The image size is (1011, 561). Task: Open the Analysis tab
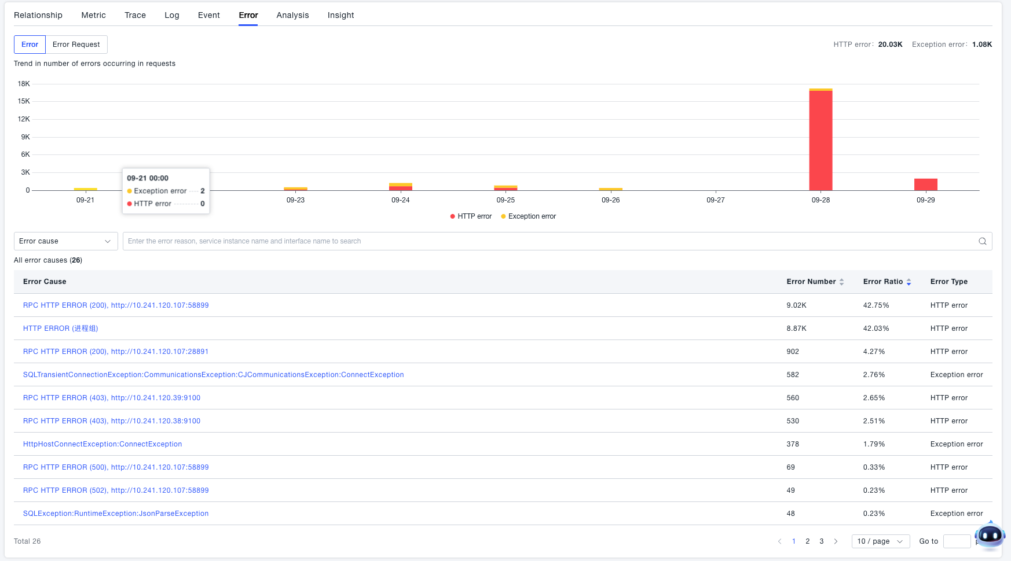[292, 15]
